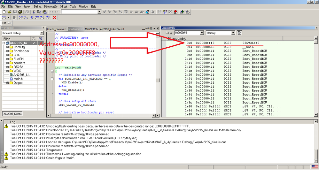Open the J-Link menu
Screen dimensions: 319x170
64,6
